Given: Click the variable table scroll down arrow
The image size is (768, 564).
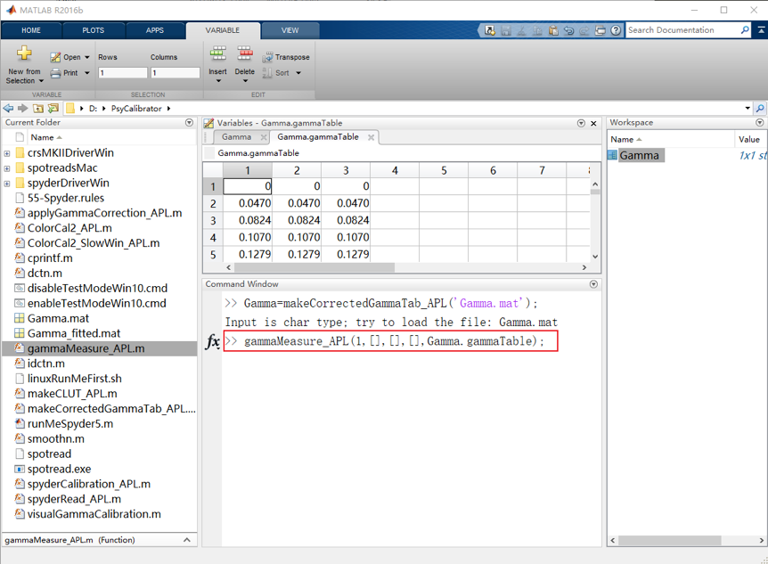Looking at the screenshot, I should pos(595,257).
